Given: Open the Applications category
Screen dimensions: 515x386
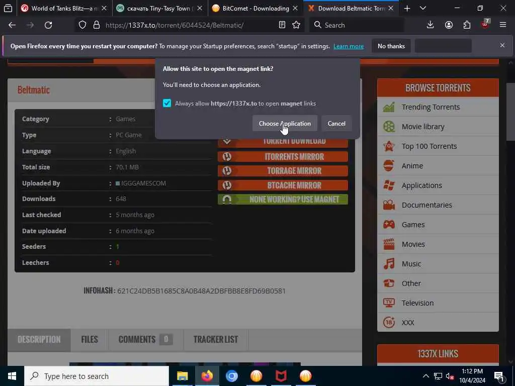Looking at the screenshot, I should (x=438, y=185).
